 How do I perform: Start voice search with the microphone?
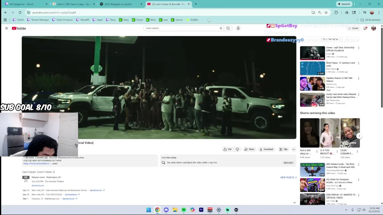(x=238, y=28)
